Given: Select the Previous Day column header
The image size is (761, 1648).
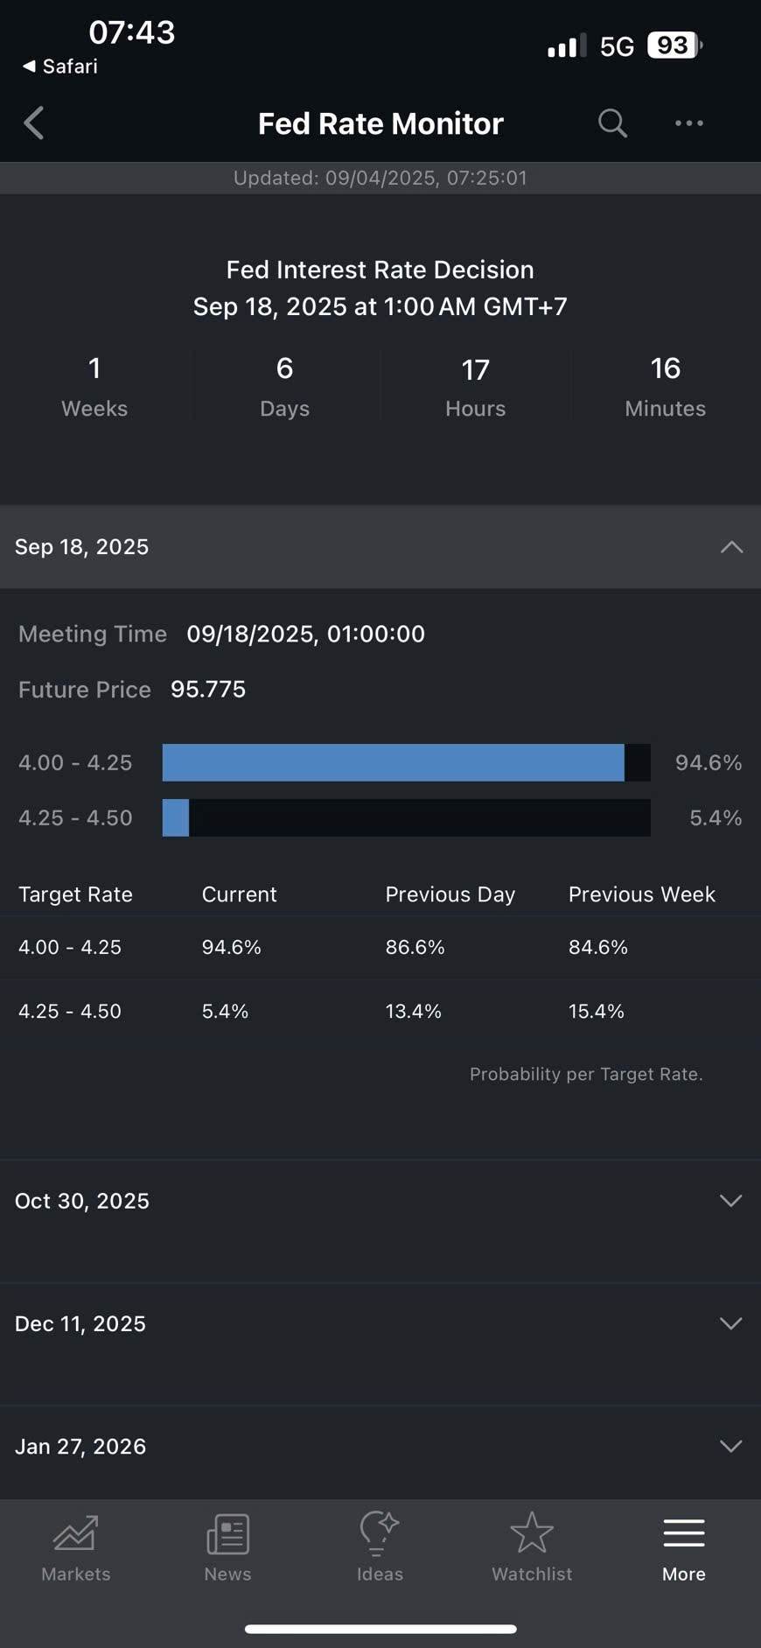Looking at the screenshot, I should click(x=450, y=894).
